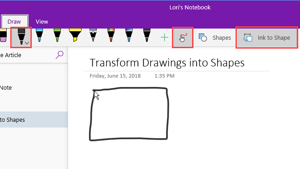The width and height of the screenshot is (300, 169).
Task: Select the eraser tool
Action: 3,35
